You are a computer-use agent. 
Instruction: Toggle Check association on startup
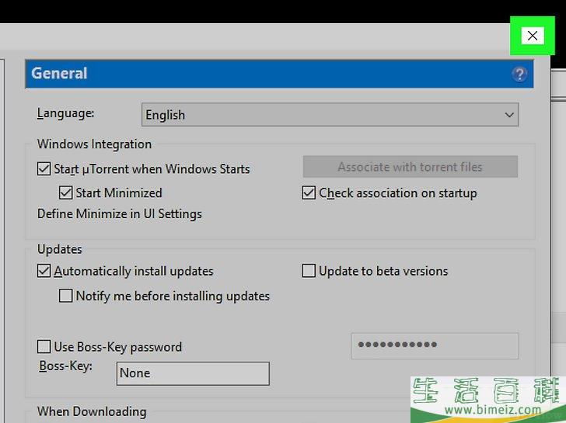[x=309, y=192]
